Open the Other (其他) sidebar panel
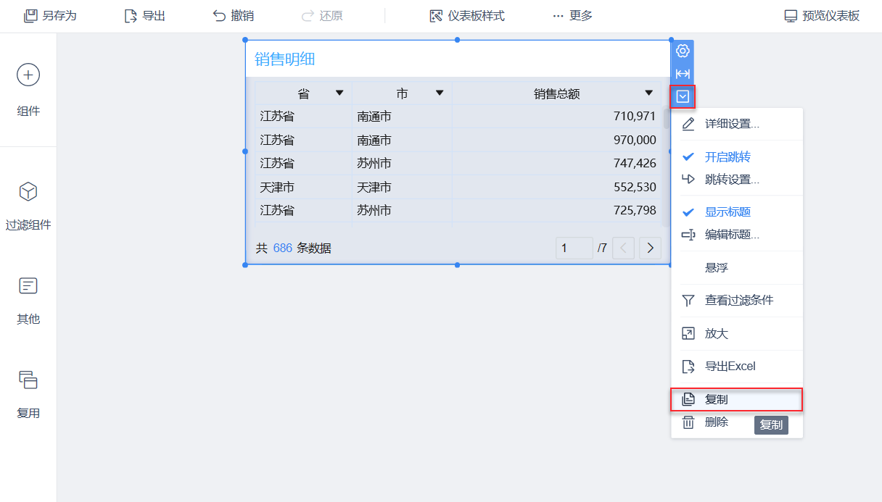882x502 pixels. (28, 300)
